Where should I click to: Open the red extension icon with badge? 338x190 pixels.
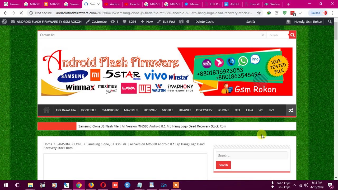pos(293,13)
